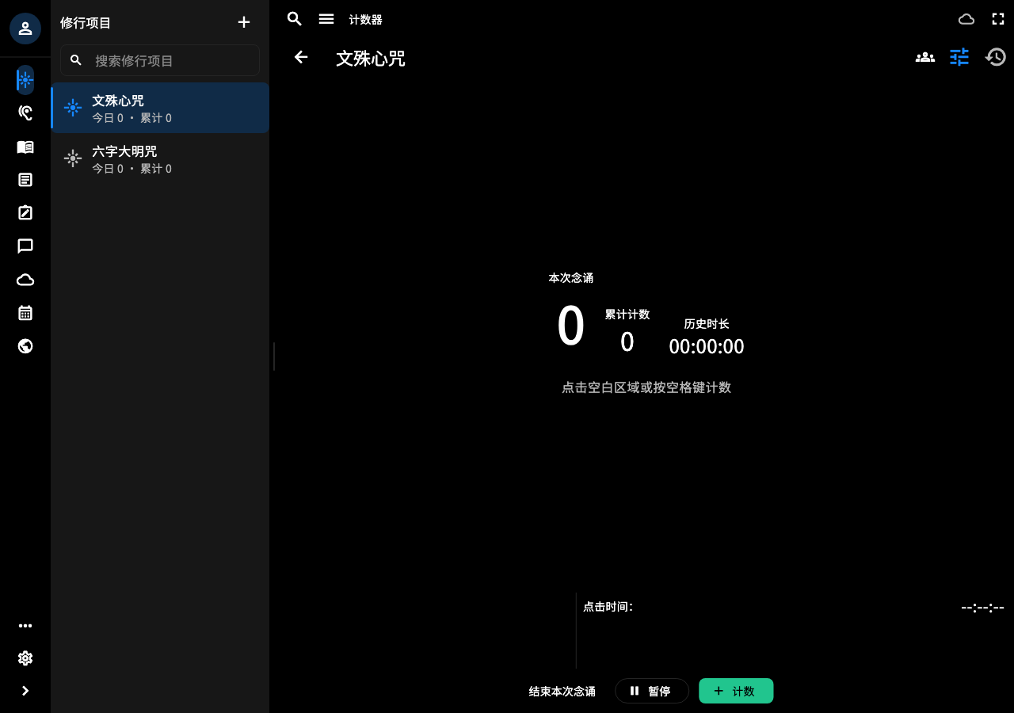This screenshot has height=713, width=1014.
Task: Pause counting with the 暂停 button
Action: [652, 691]
